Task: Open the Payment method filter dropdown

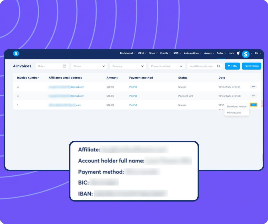Action: [167, 66]
